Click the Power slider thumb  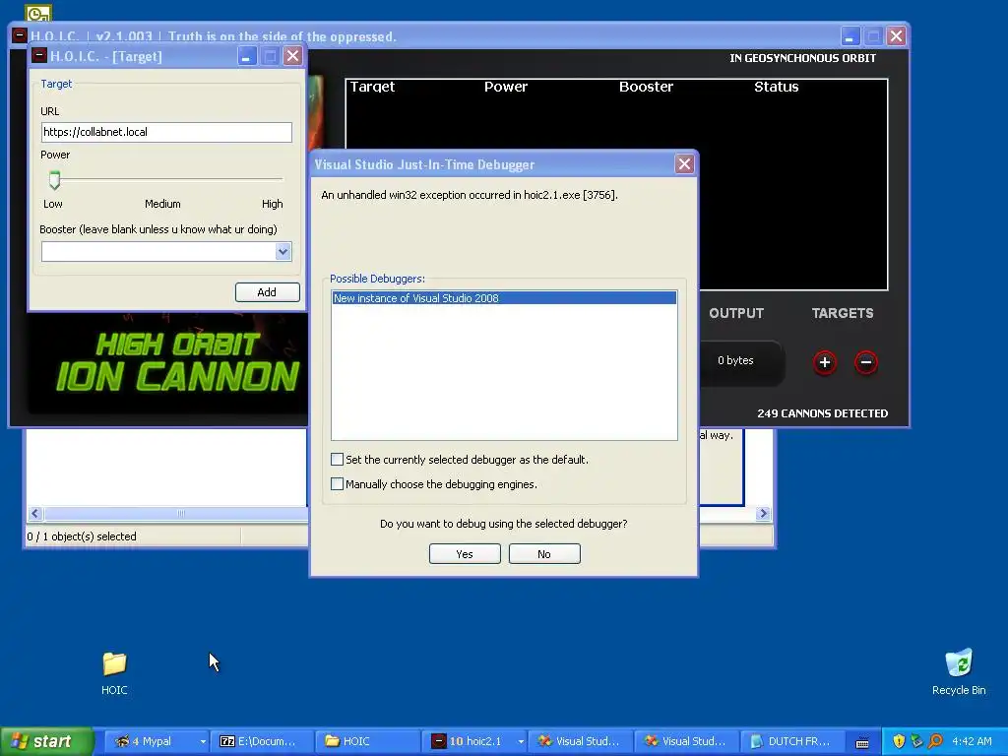(55, 180)
